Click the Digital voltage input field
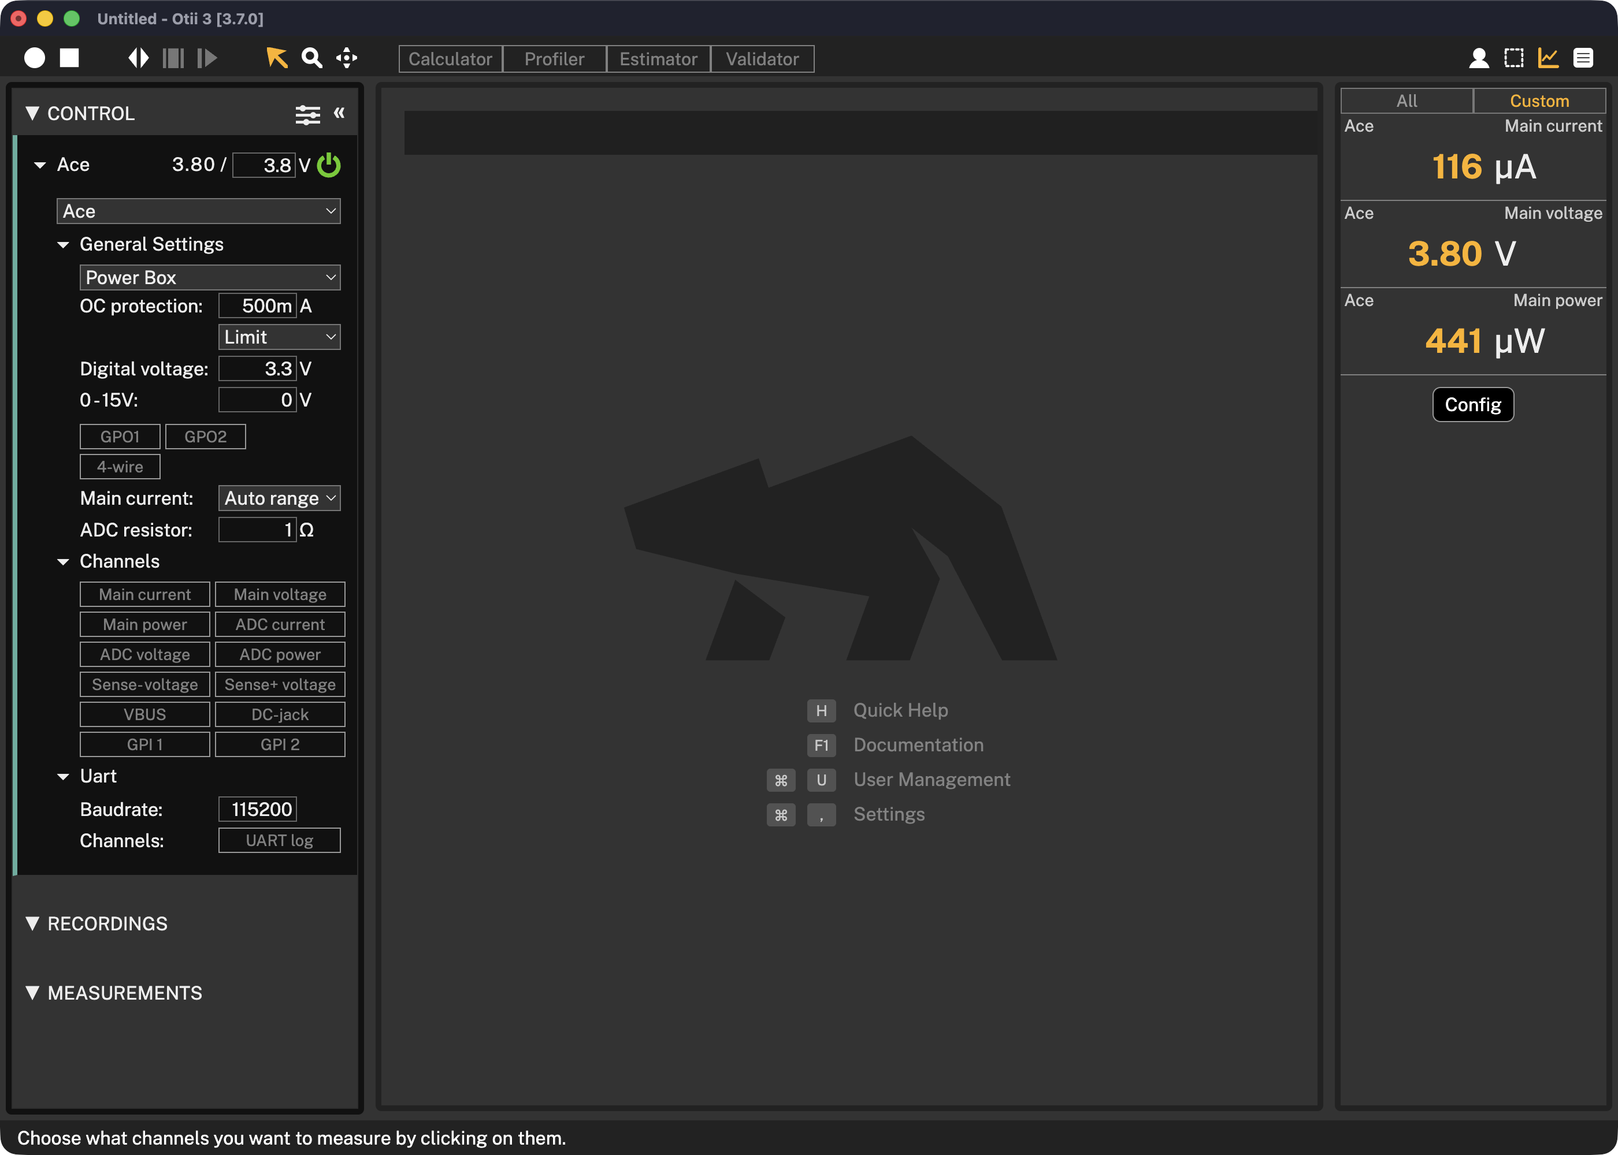The width and height of the screenshot is (1618, 1155). pos(258,368)
